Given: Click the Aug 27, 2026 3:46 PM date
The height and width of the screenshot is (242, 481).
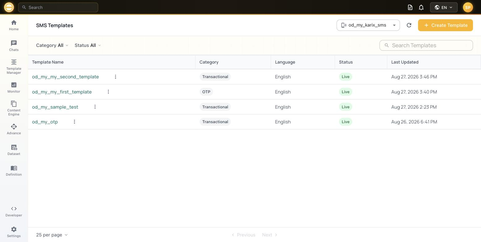Looking at the screenshot, I should pyautogui.click(x=414, y=77).
